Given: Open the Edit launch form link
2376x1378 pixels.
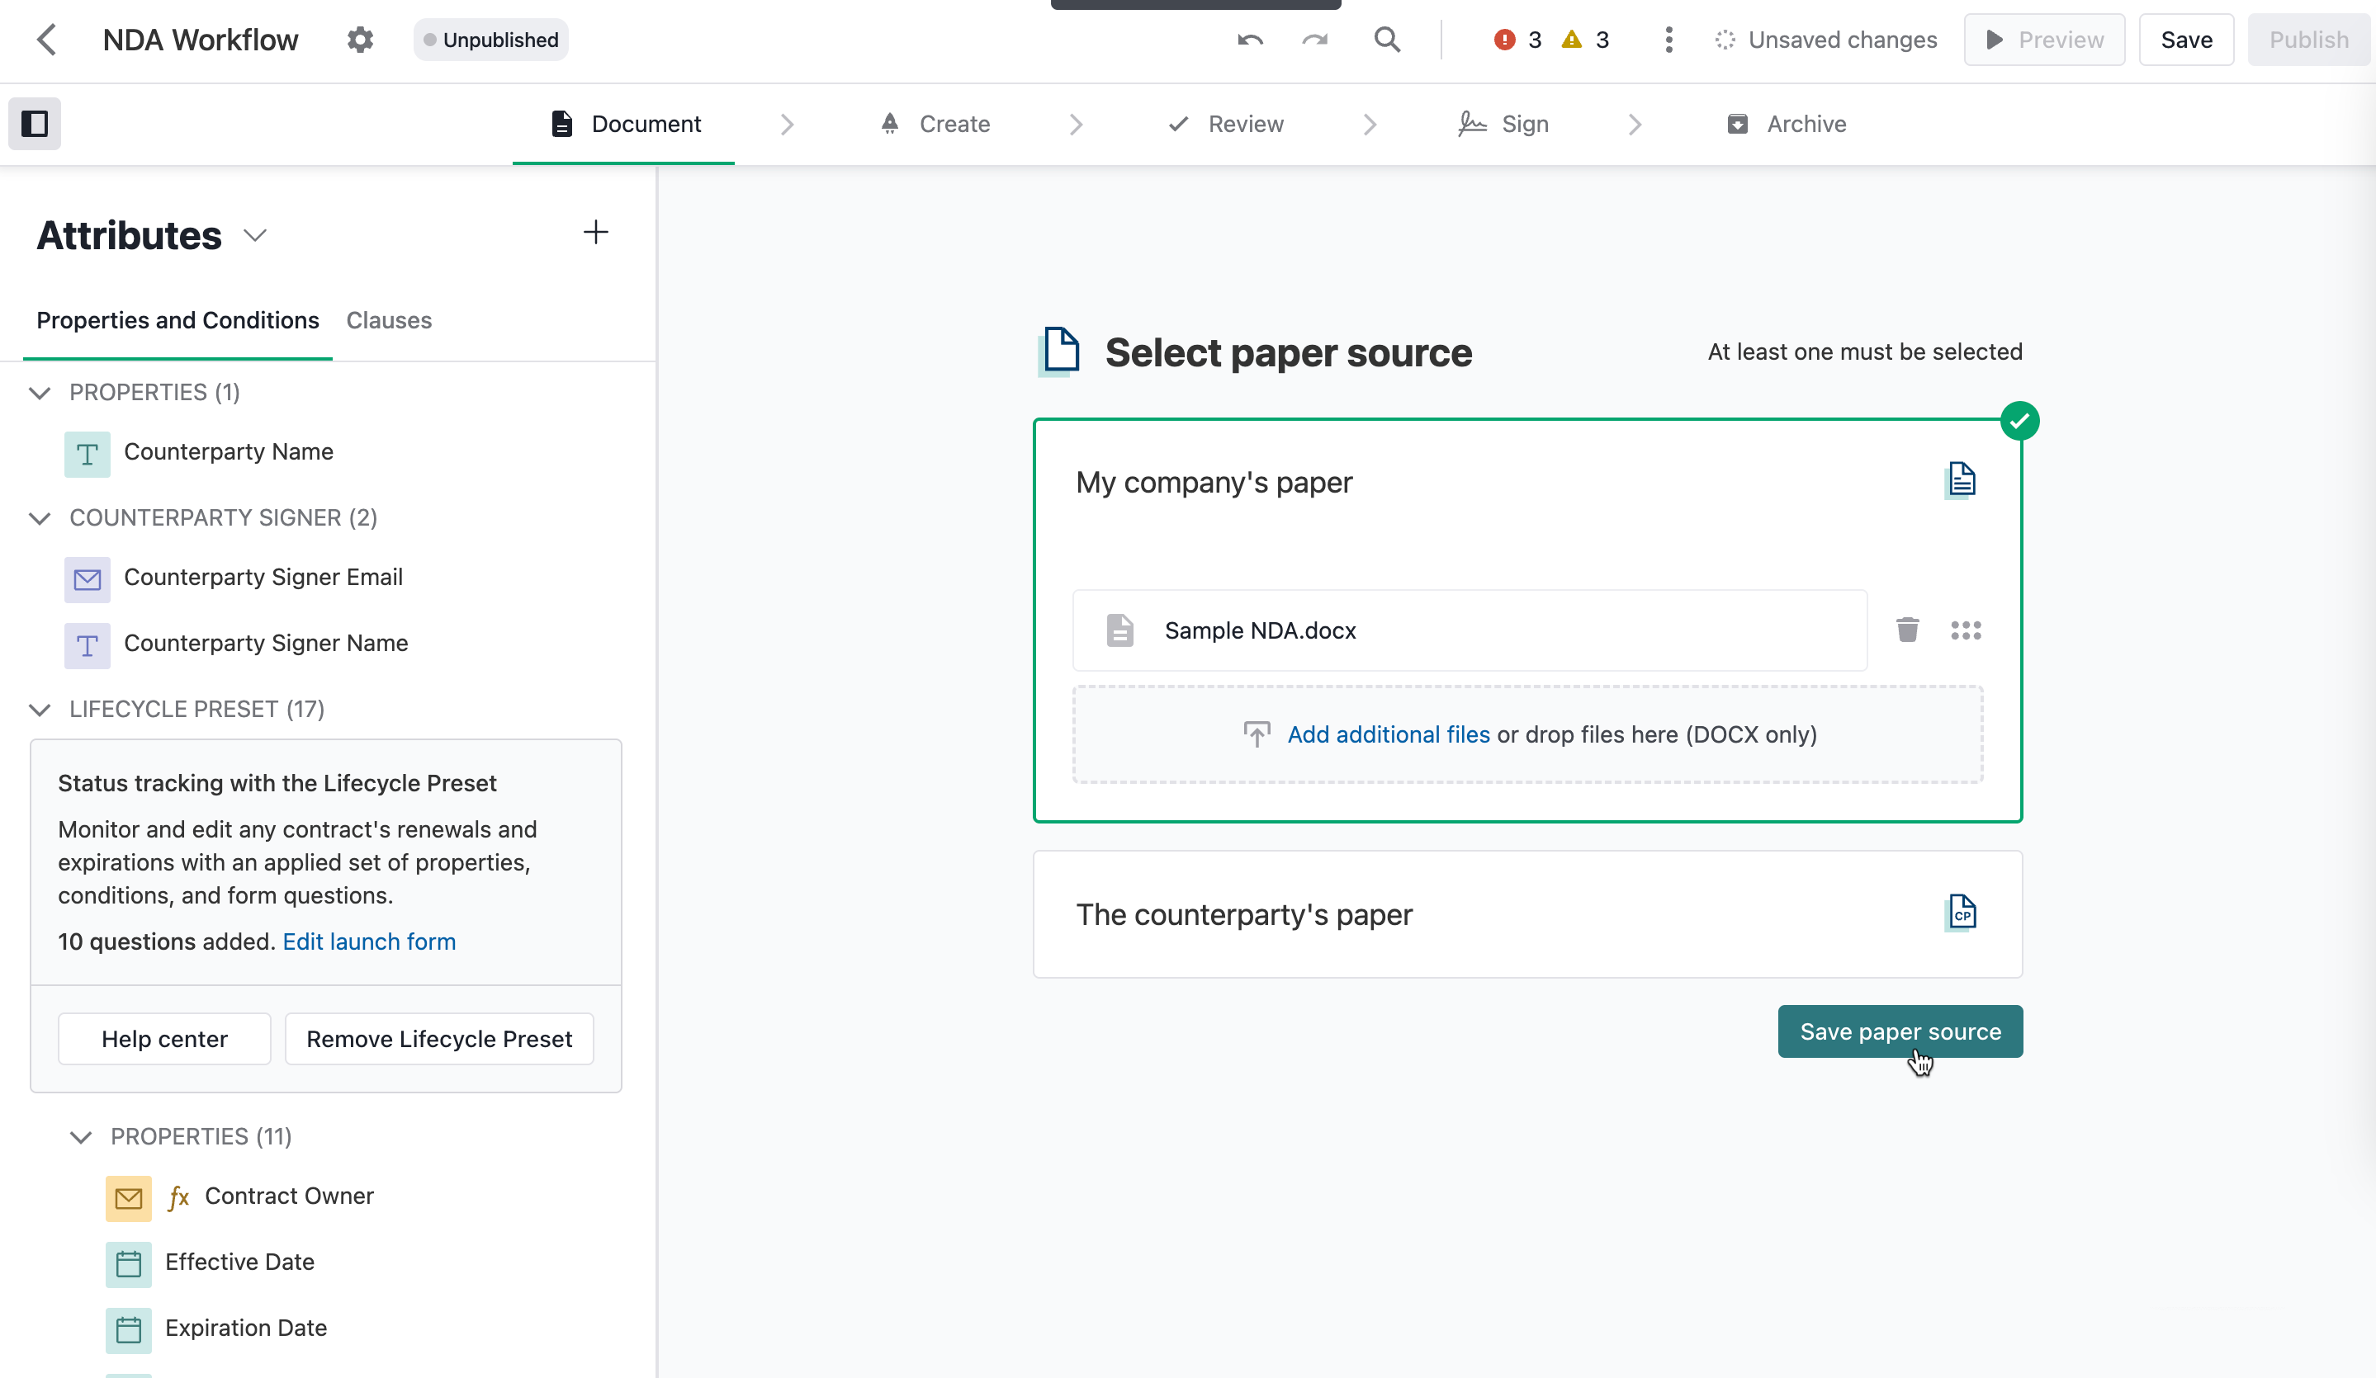Looking at the screenshot, I should click(369, 941).
